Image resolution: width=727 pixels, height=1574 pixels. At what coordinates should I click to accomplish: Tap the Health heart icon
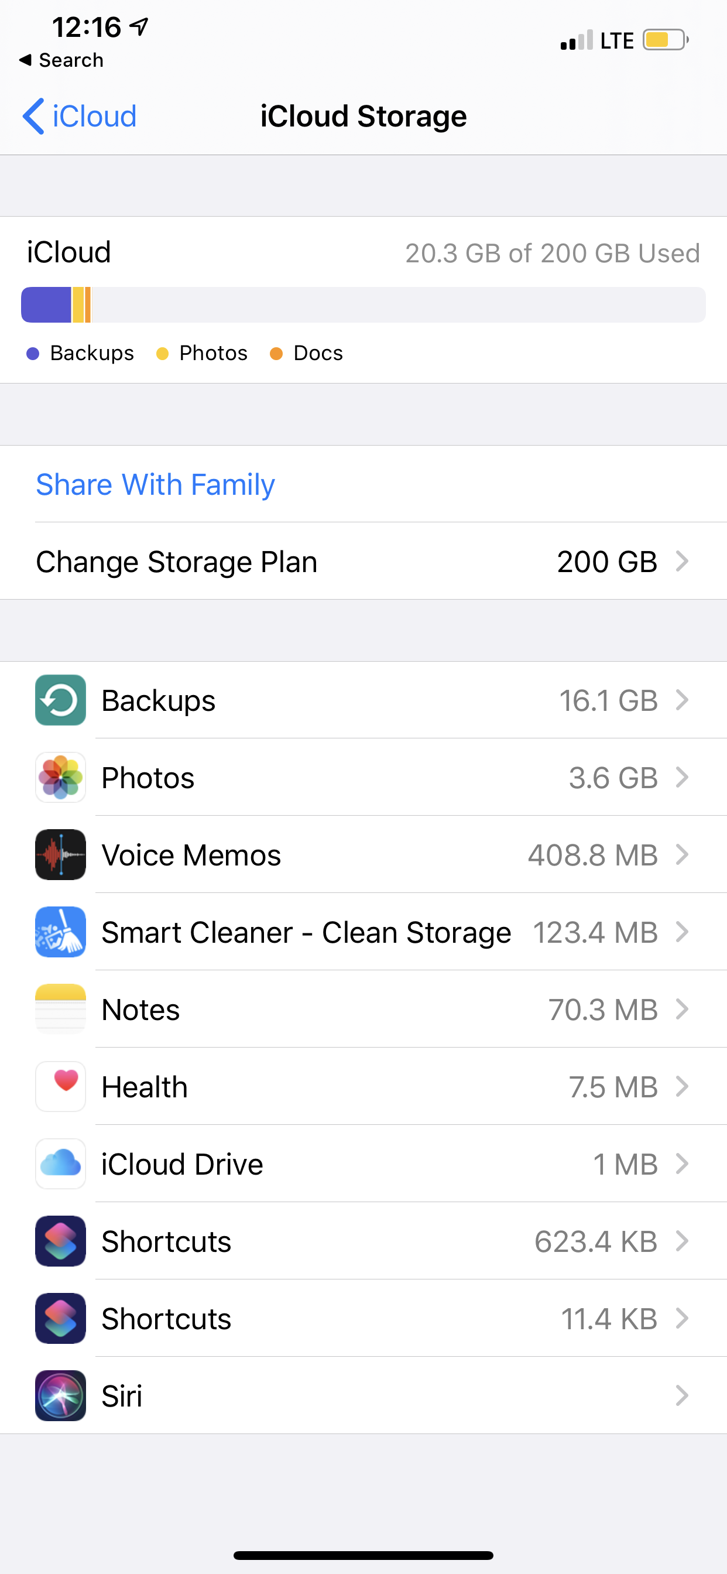[x=60, y=1086]
